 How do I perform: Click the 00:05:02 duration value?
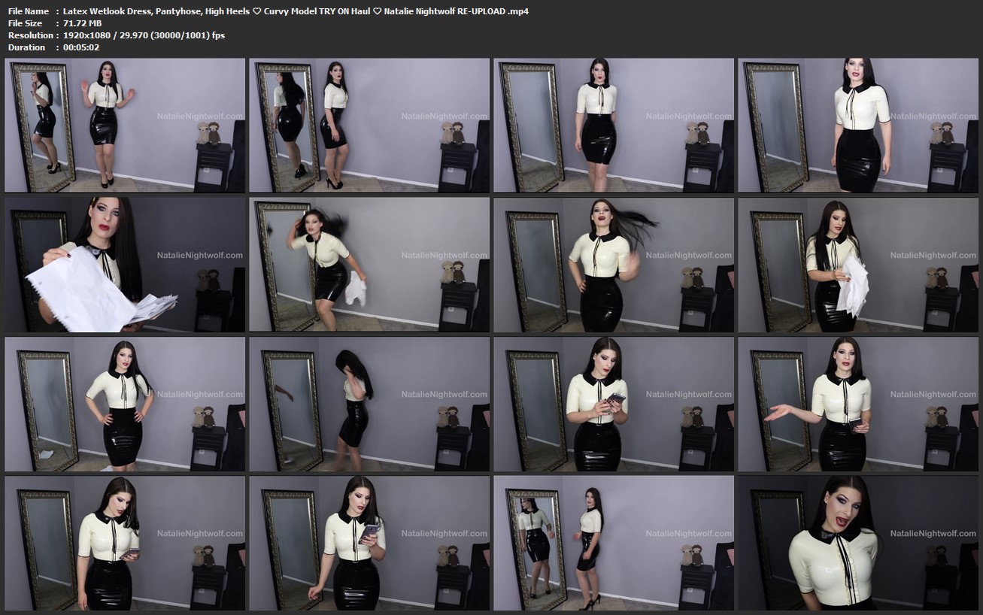click(81, 47)
